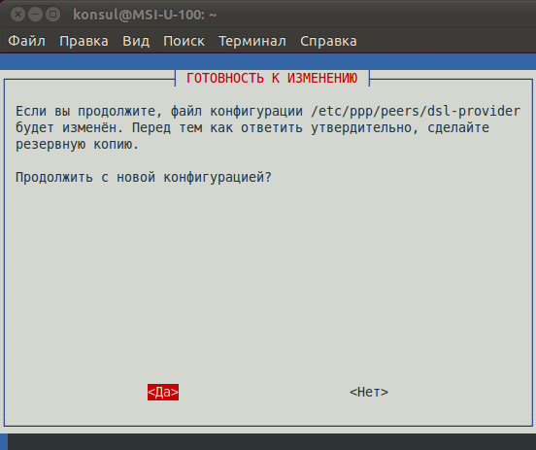Click the ГОТОВНОСТЬ К ИЗМЕНЕНИЮ dialog title
Image resolution: width=536 pixels, height=450 pixels.
pyautogui.click(x=272, y=78)
